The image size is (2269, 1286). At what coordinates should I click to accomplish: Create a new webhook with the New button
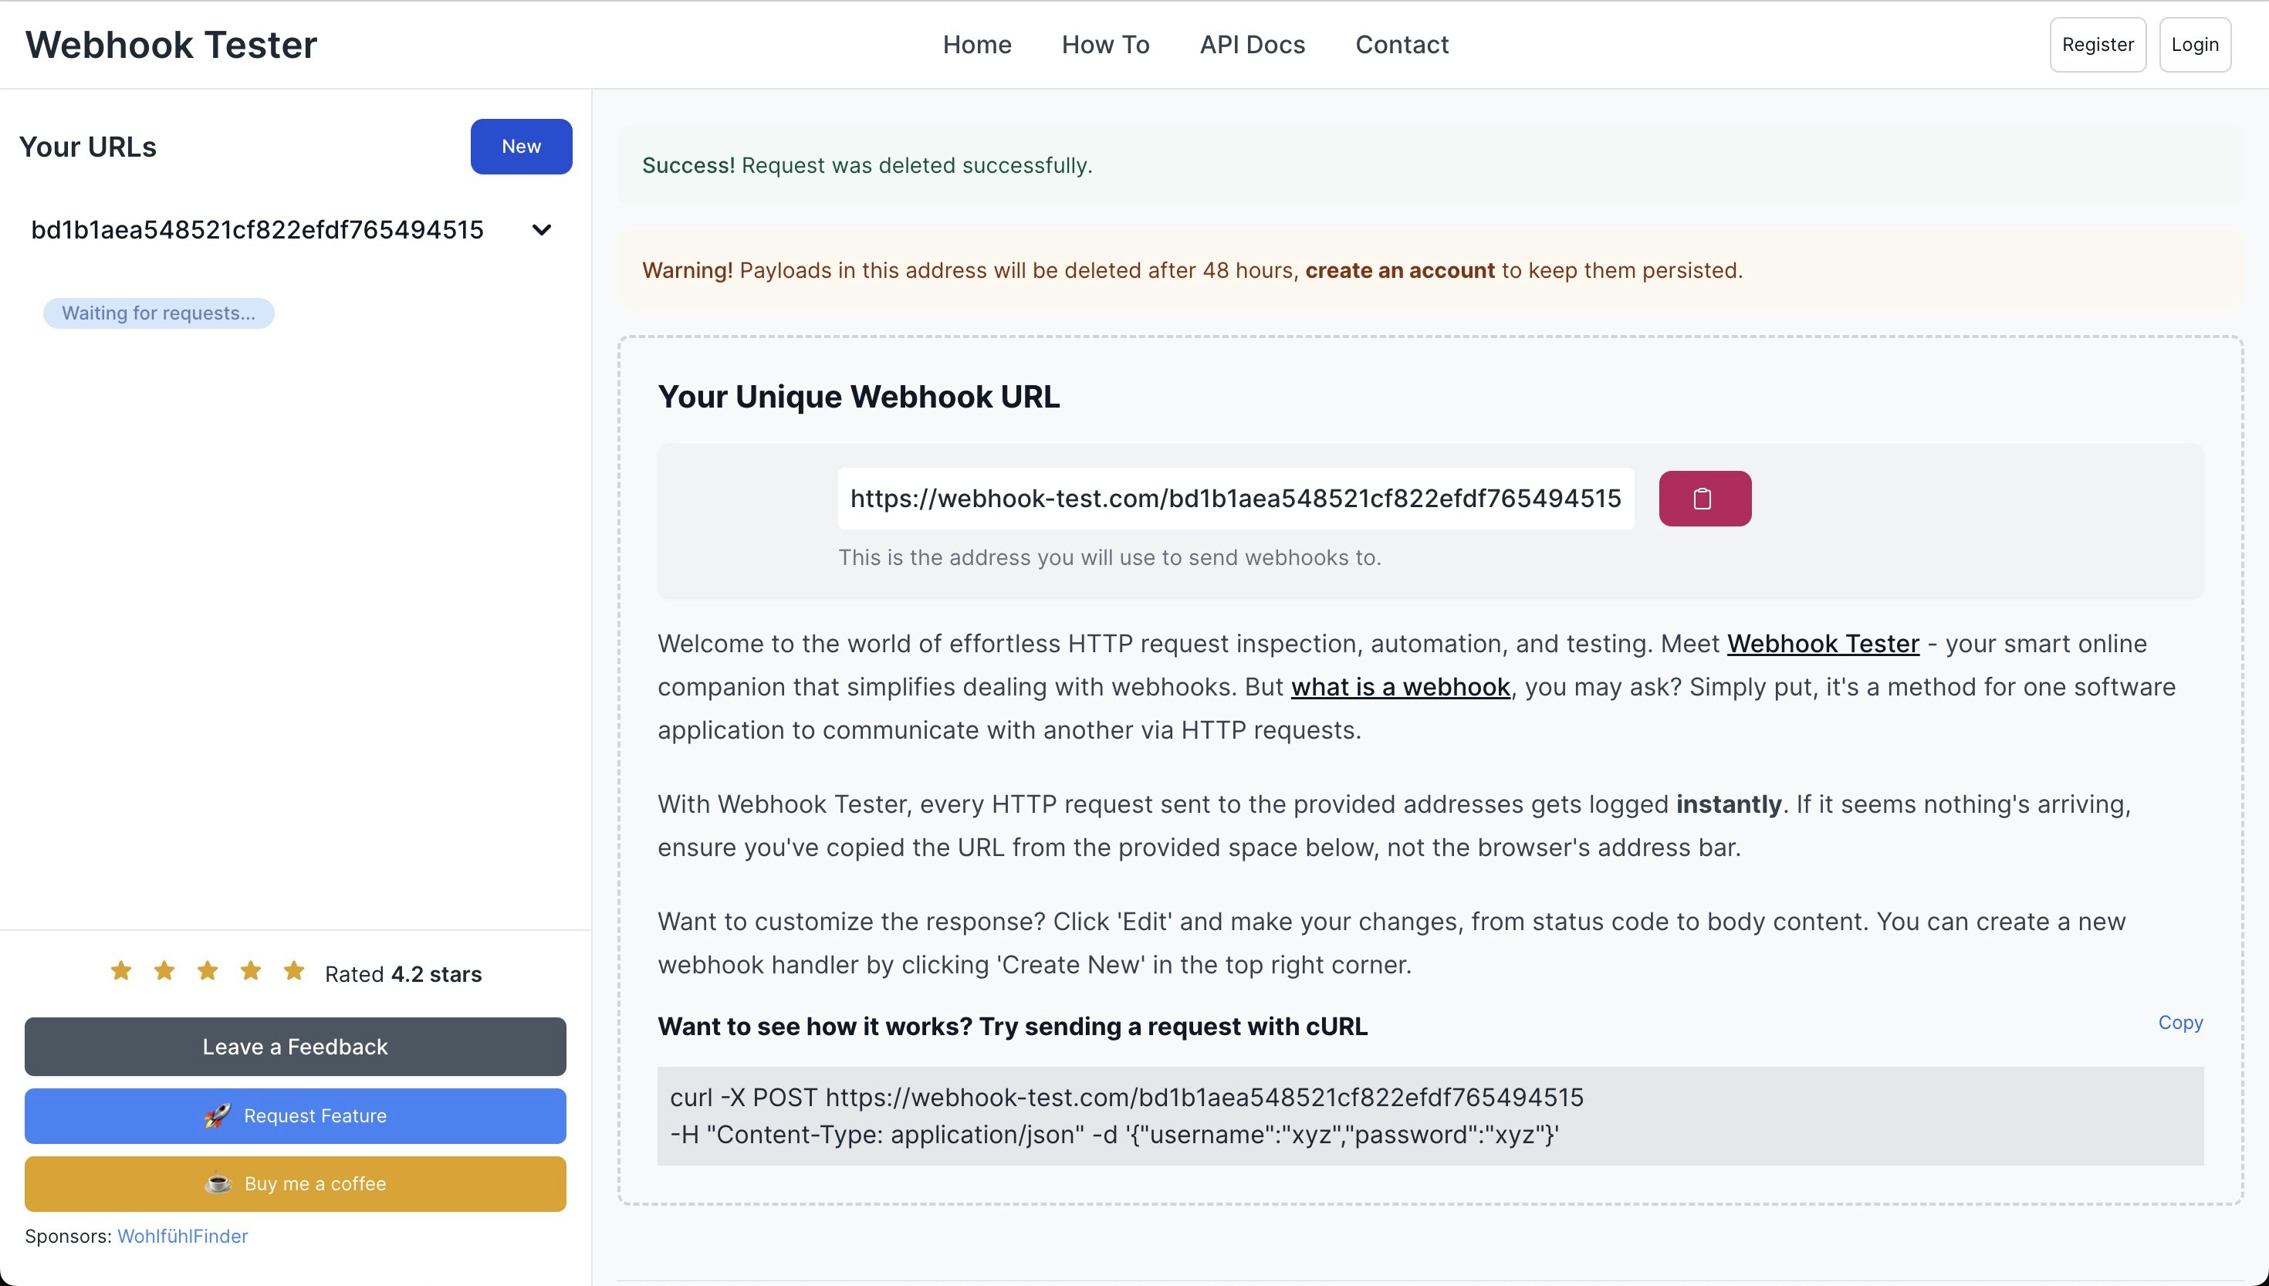tap(521, 146)
